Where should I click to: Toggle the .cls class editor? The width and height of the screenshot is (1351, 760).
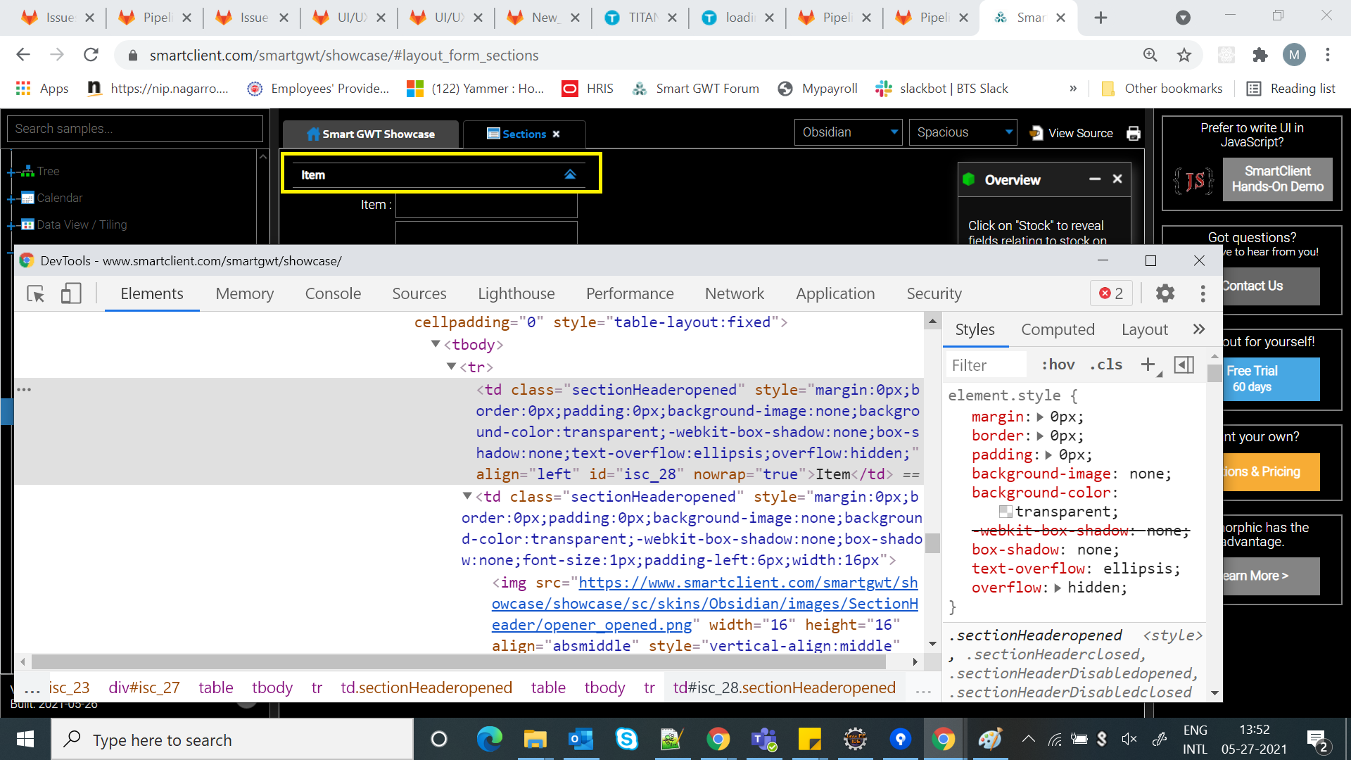[x=1105, y=365]
